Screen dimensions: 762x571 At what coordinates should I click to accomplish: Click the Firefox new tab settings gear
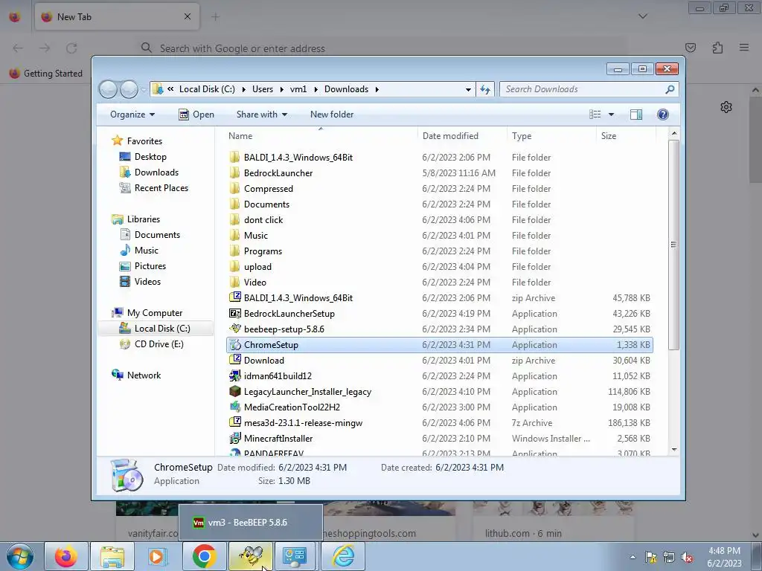coord(726,107)
